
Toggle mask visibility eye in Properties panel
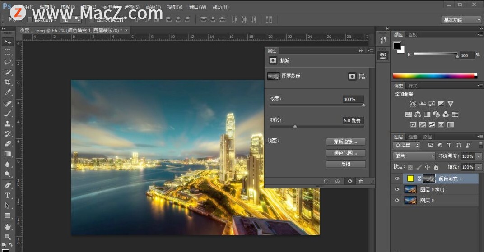point(350,182)
